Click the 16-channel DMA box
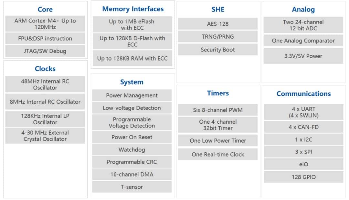This screenshot has height=200, width=349. click(132, 174)
